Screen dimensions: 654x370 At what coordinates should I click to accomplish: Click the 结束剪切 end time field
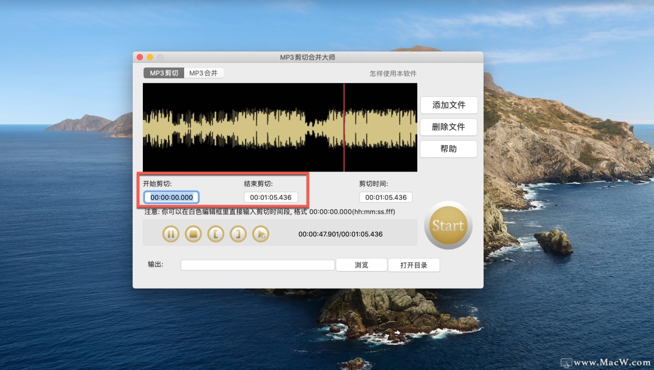(271, 197)
